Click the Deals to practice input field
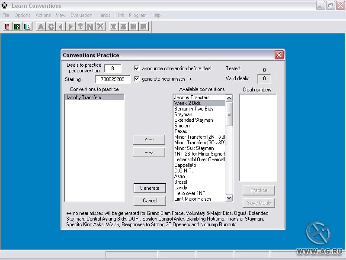Image resolution: width=346 pixels, height=260 pixels. (x=112, y=68)
